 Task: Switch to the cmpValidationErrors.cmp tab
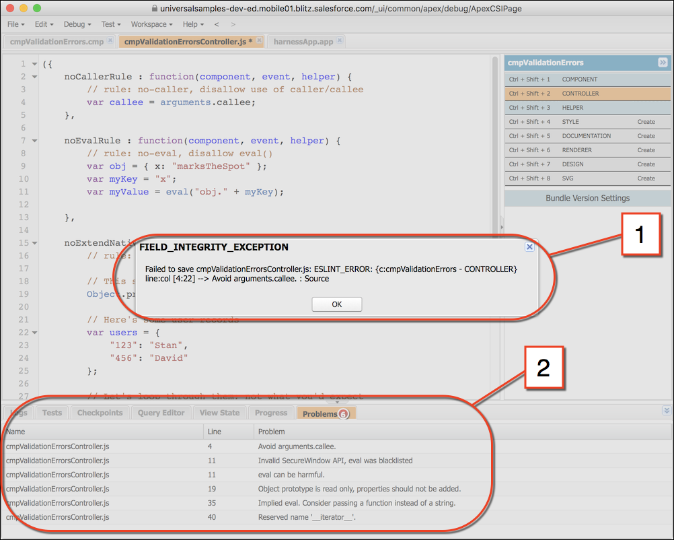coord(57,42)
